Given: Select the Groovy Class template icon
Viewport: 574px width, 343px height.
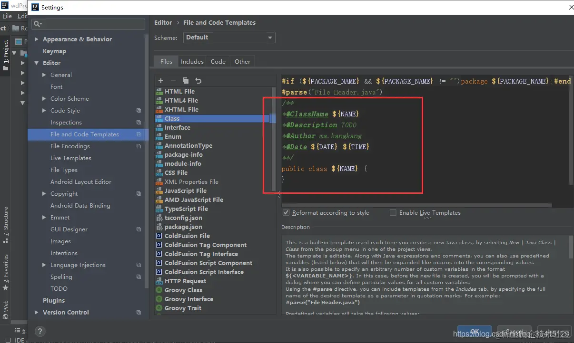Looking at the screenshot, I should pos(159,290).
